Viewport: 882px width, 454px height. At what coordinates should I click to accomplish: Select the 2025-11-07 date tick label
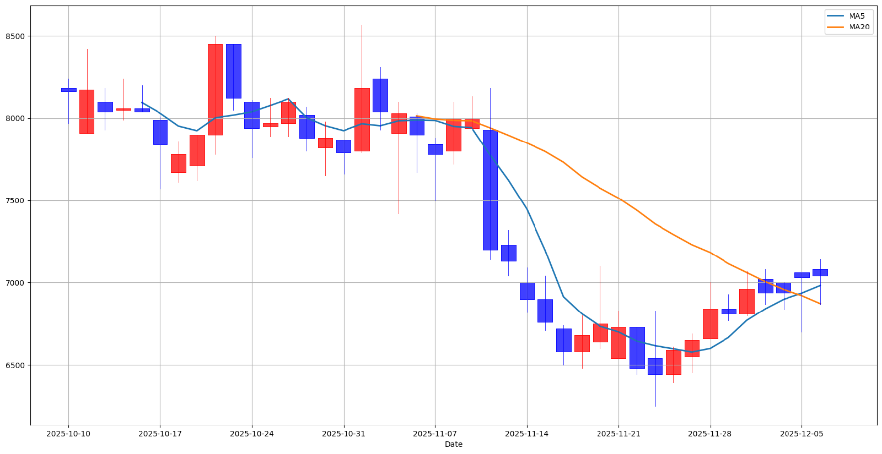click(x=435, y=434)
